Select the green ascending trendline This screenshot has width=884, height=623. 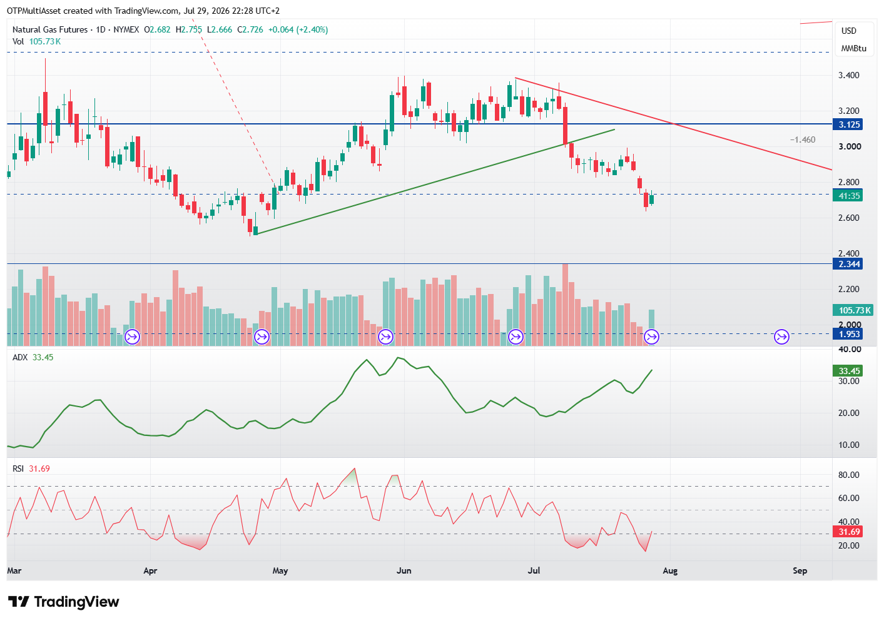coord(435,181)
